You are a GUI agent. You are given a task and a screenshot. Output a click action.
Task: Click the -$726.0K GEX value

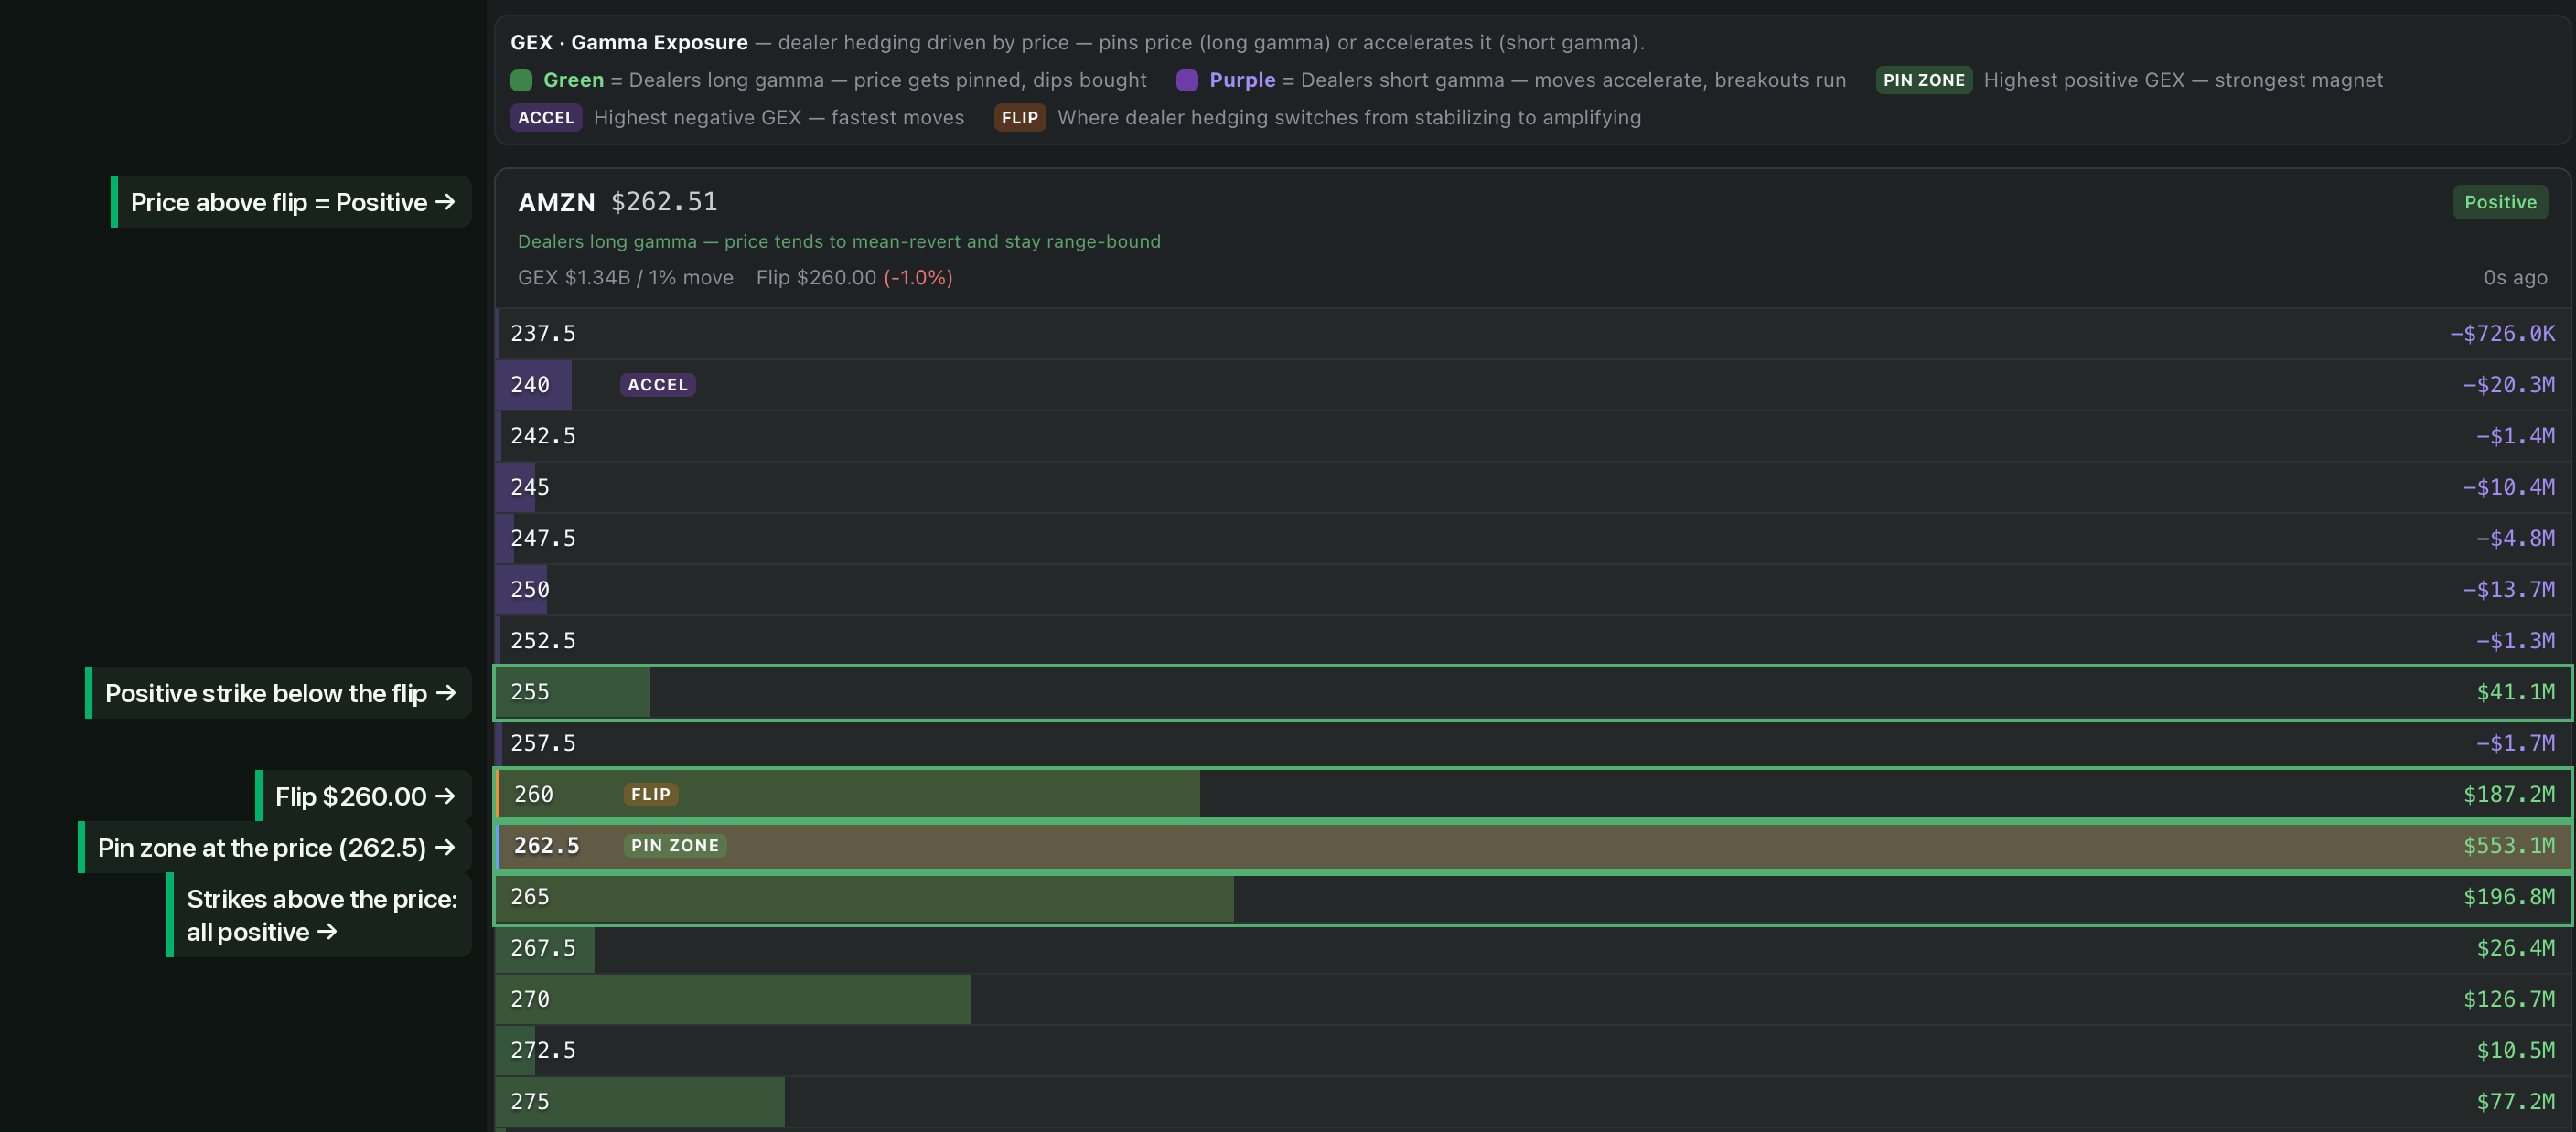(2502, 333)
